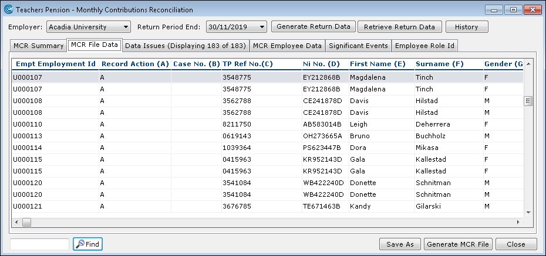Click surname Buchholz cell
The width and height of the screenshot is (546, 256).
pyautogui.click(x=449, y=136)
